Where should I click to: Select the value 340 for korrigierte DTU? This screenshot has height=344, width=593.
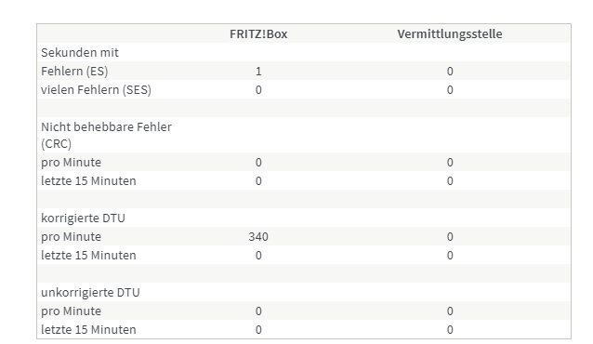tap(258, 236)
